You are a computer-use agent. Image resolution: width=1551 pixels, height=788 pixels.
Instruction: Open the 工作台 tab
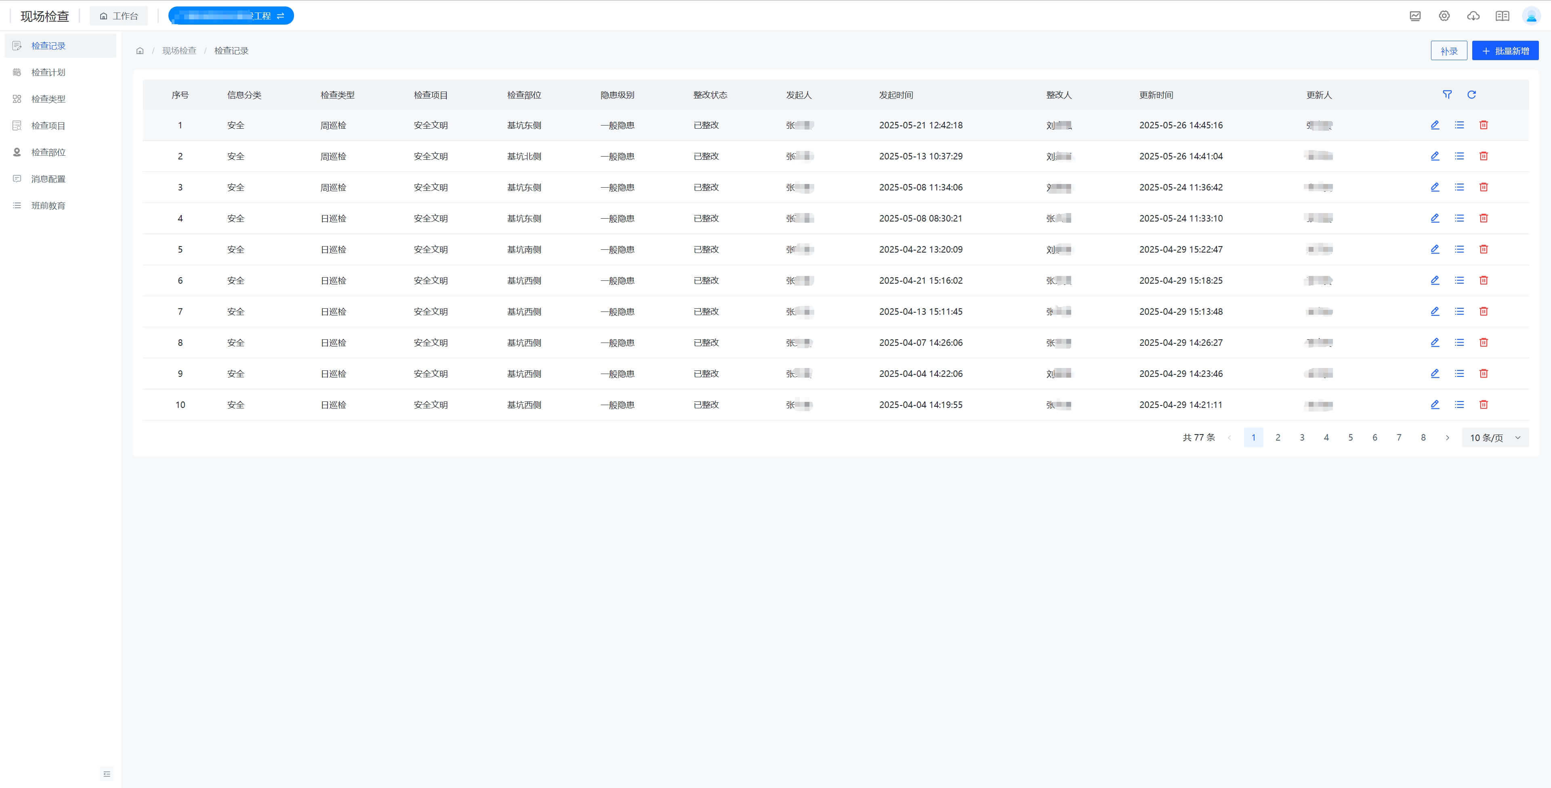pyautogui.click(x=119, y=16)
